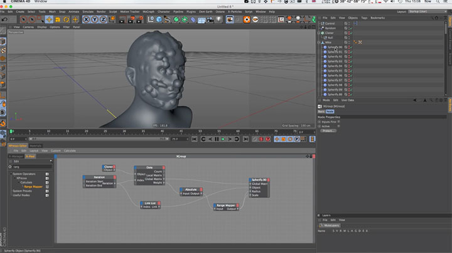Click the Pause playback button

click(x=217, y=139)
